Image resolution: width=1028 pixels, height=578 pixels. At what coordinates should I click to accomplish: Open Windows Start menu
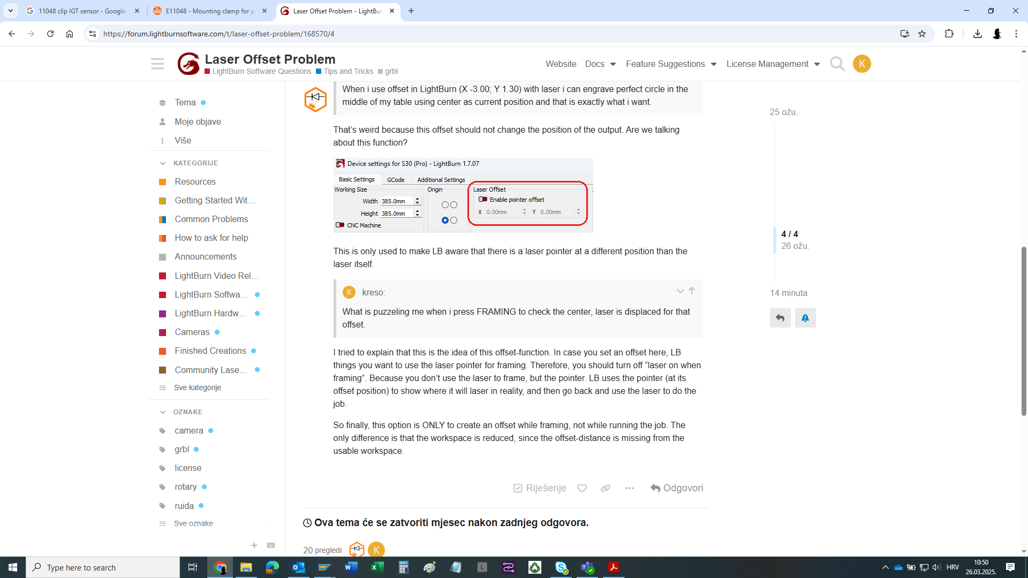pos(13,567)
